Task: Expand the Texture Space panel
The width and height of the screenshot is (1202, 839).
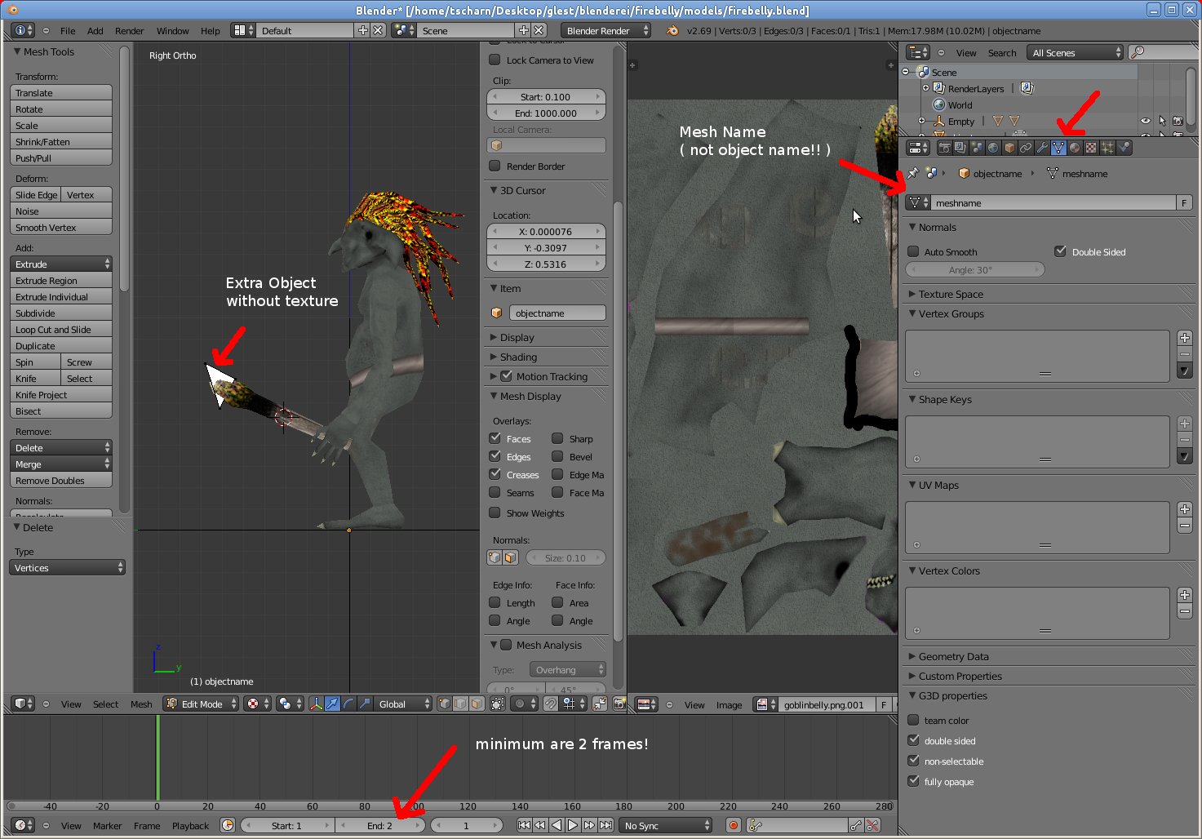Action: point(951,294)
